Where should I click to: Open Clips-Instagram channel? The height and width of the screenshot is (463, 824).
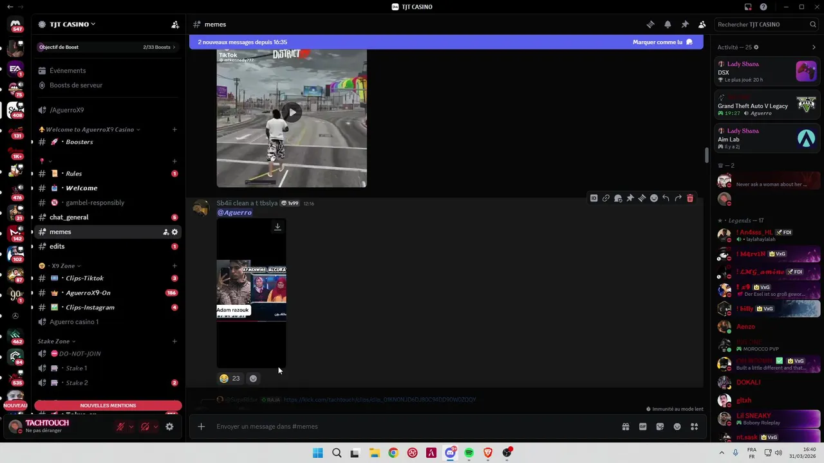tap(107, 307)
